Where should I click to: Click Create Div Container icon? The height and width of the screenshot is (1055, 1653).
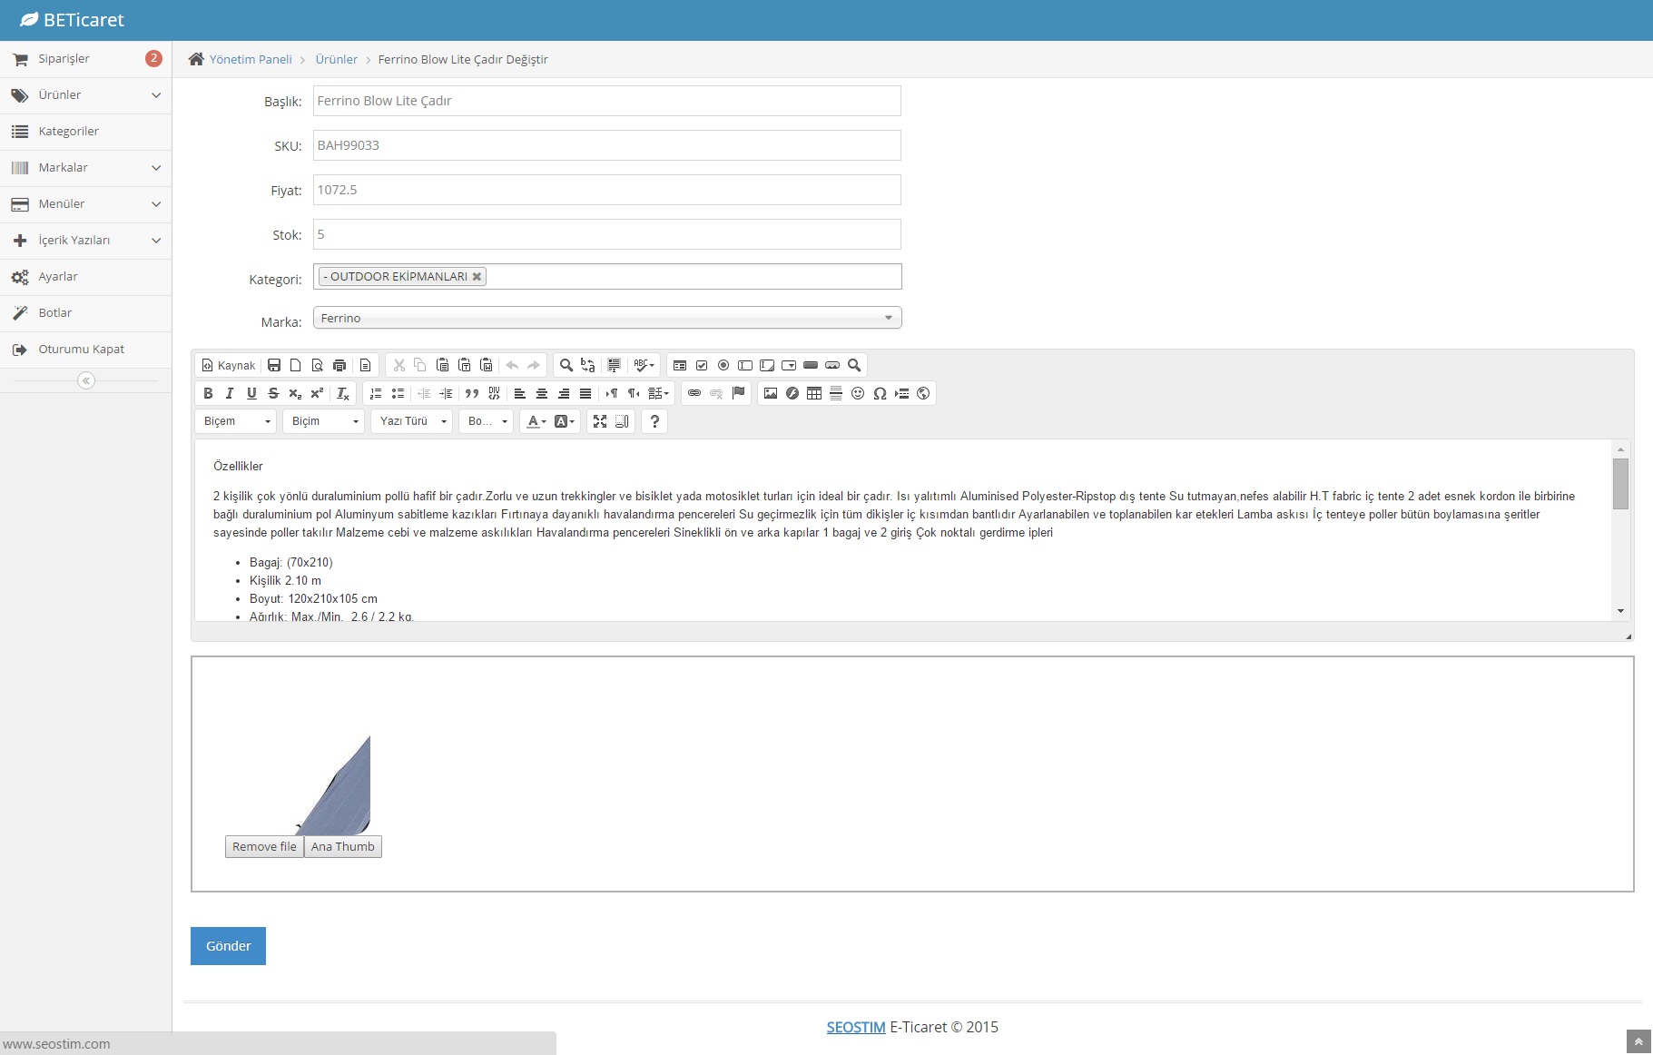pyautogui.click(x=494, y=393)
